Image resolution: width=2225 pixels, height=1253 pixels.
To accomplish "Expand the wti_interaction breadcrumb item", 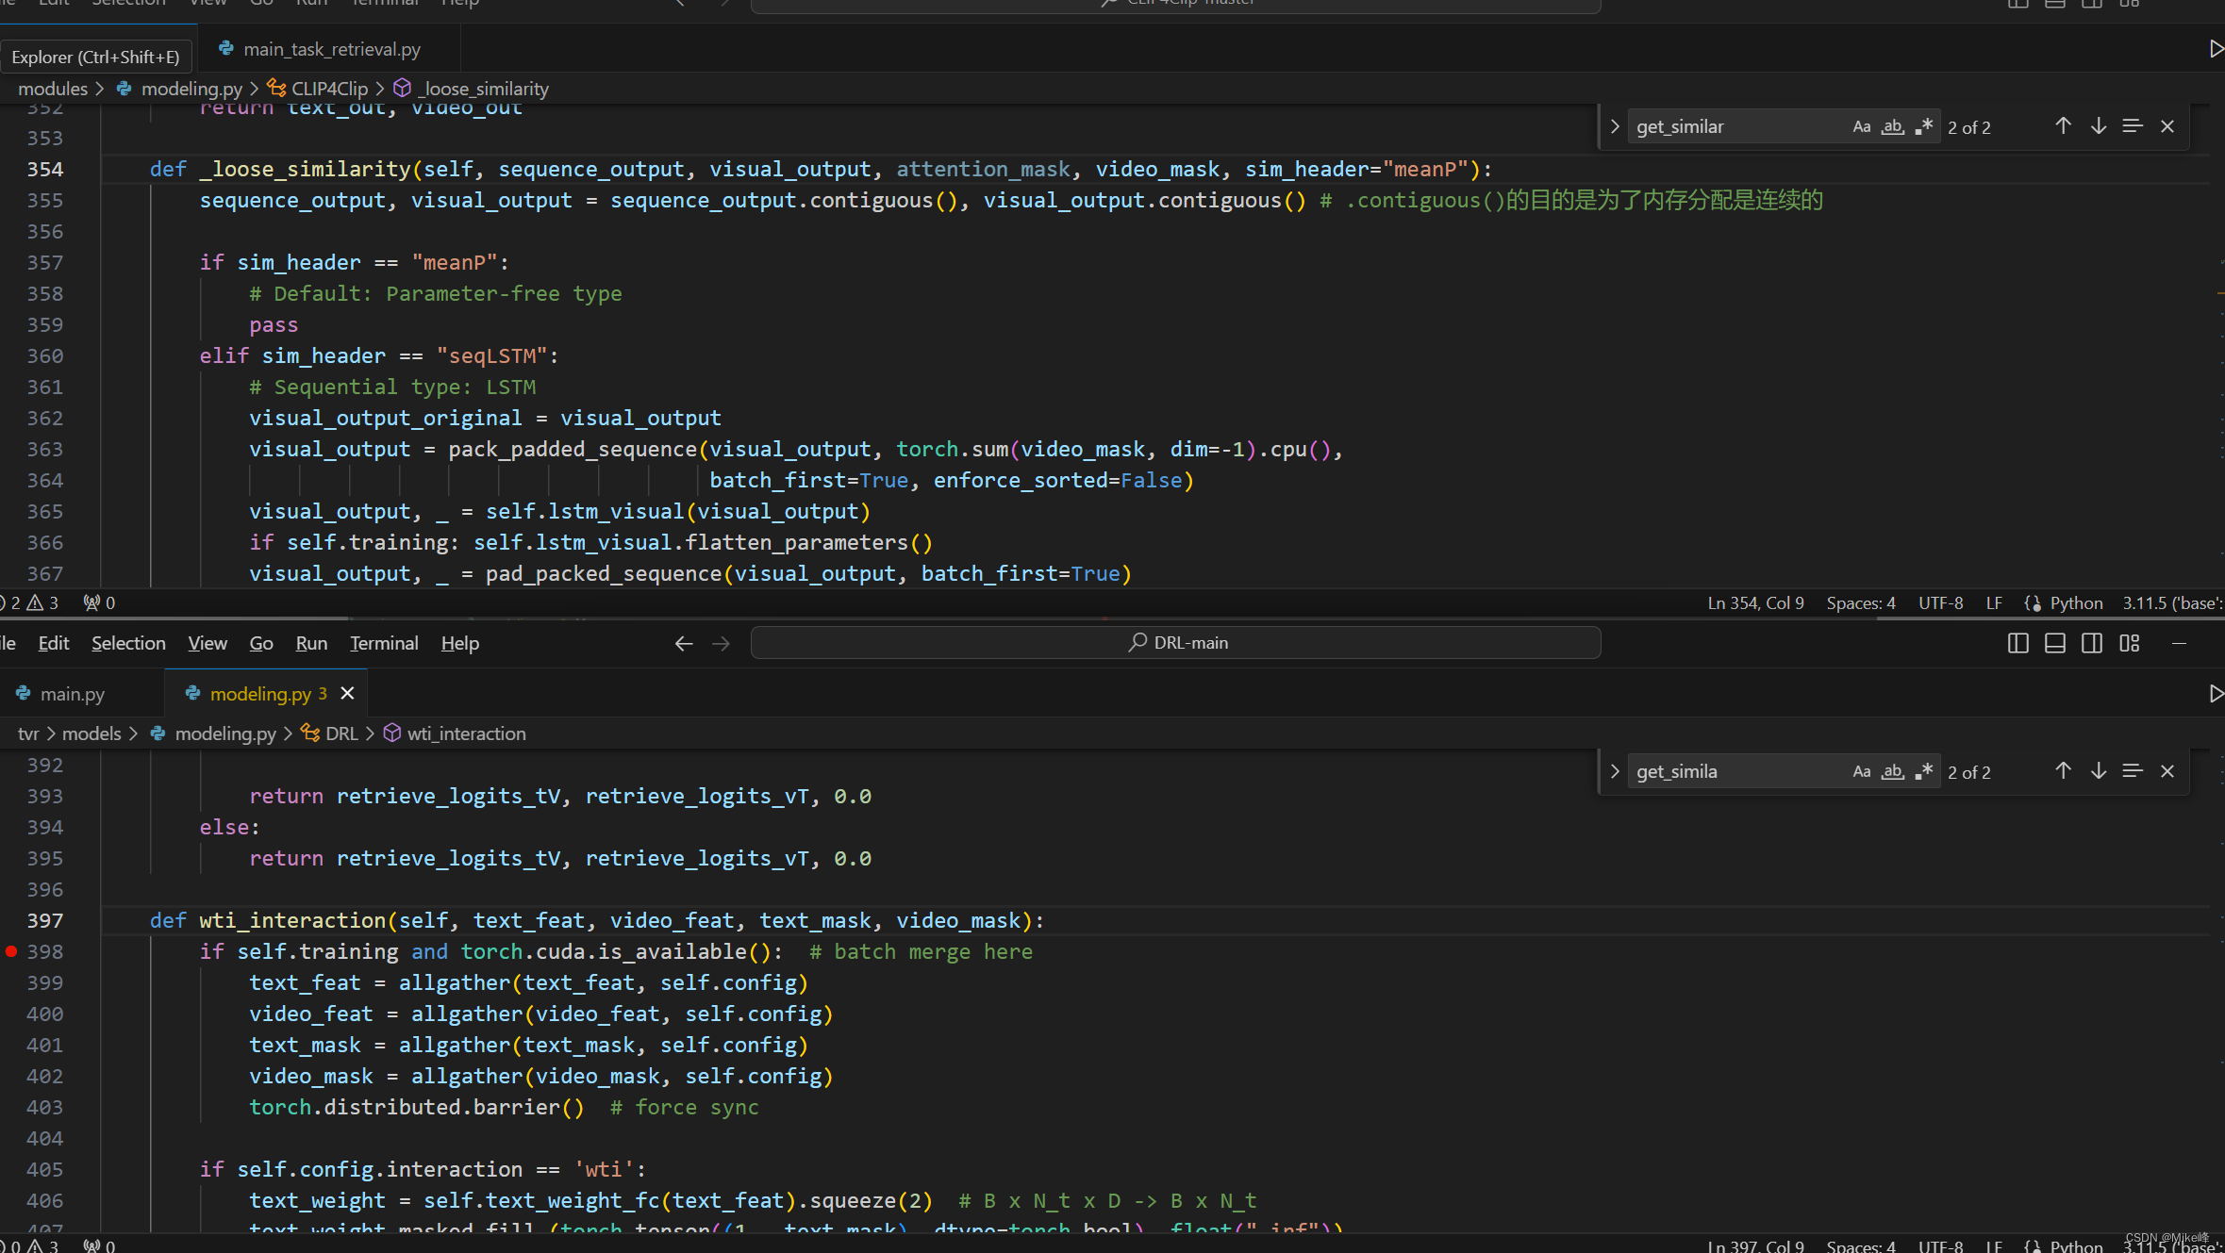I will point(466,732).
